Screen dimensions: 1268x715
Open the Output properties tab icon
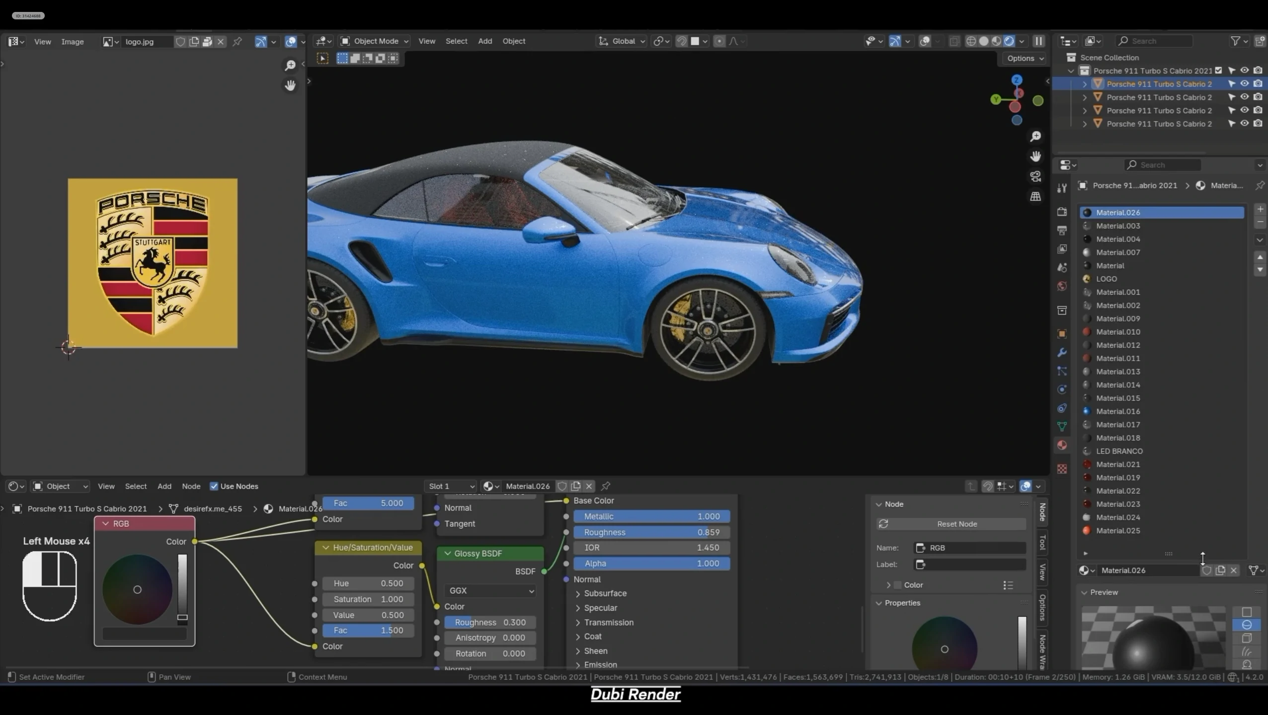pyautogui.click(x=1062, y=231)
